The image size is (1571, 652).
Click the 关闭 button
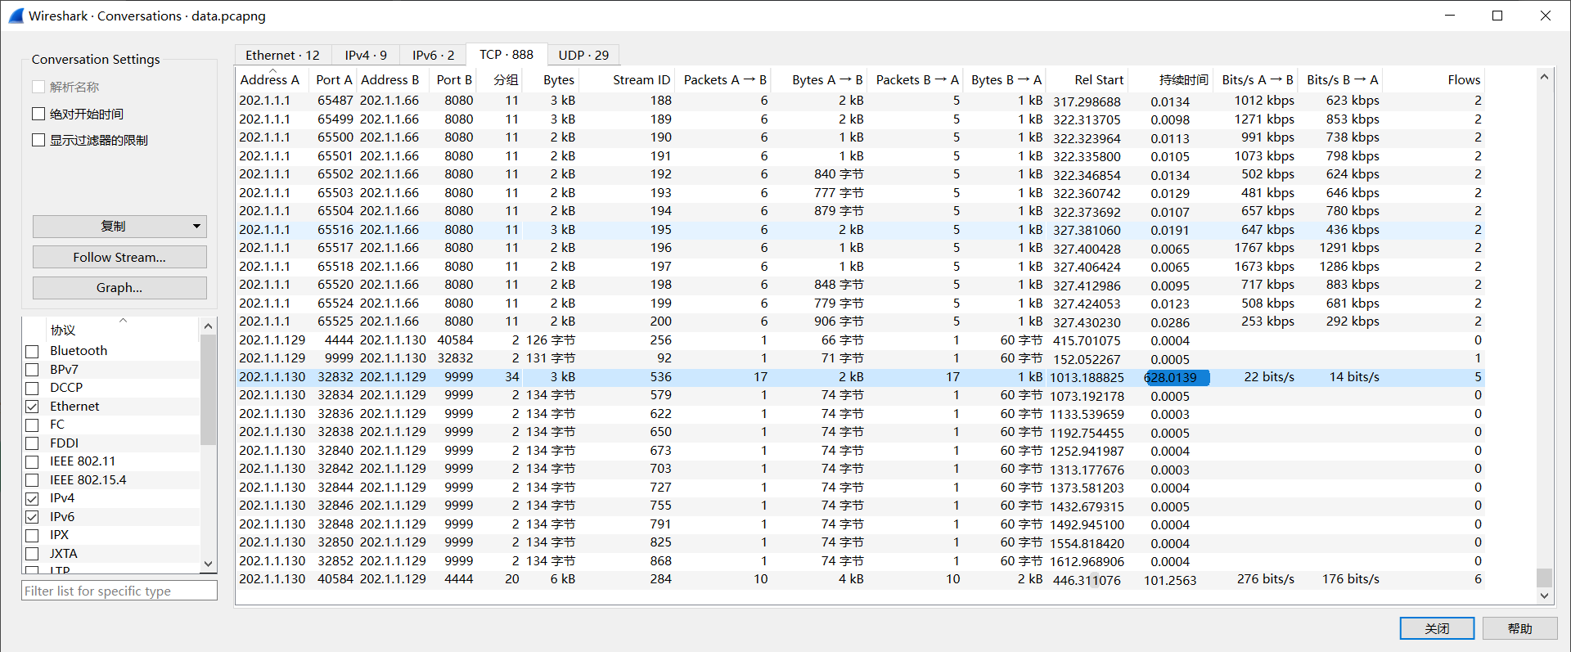(x=1437, y=628)
